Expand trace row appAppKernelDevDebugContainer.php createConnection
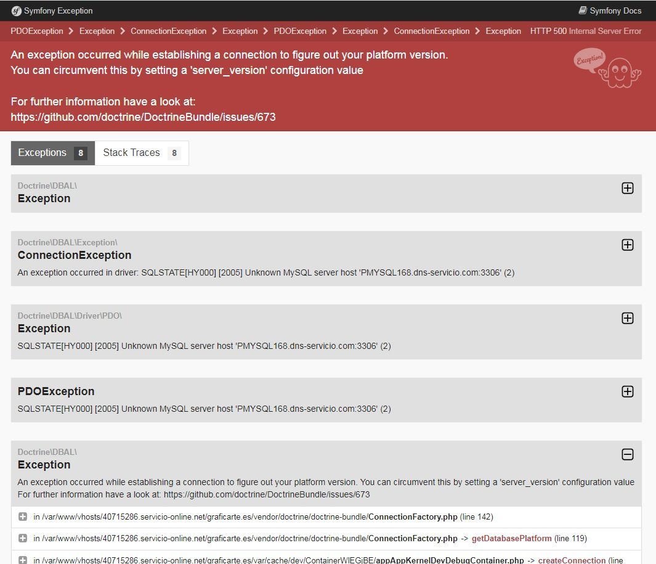The height and width of the screenshot is (564, 656). [23, 560]
